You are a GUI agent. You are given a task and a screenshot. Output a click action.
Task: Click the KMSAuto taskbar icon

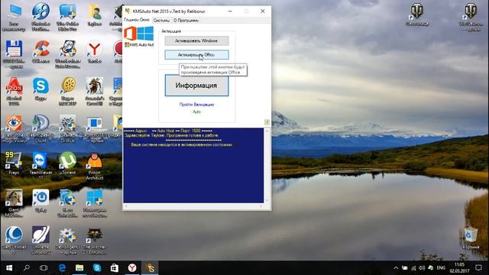tap(150, 268)
